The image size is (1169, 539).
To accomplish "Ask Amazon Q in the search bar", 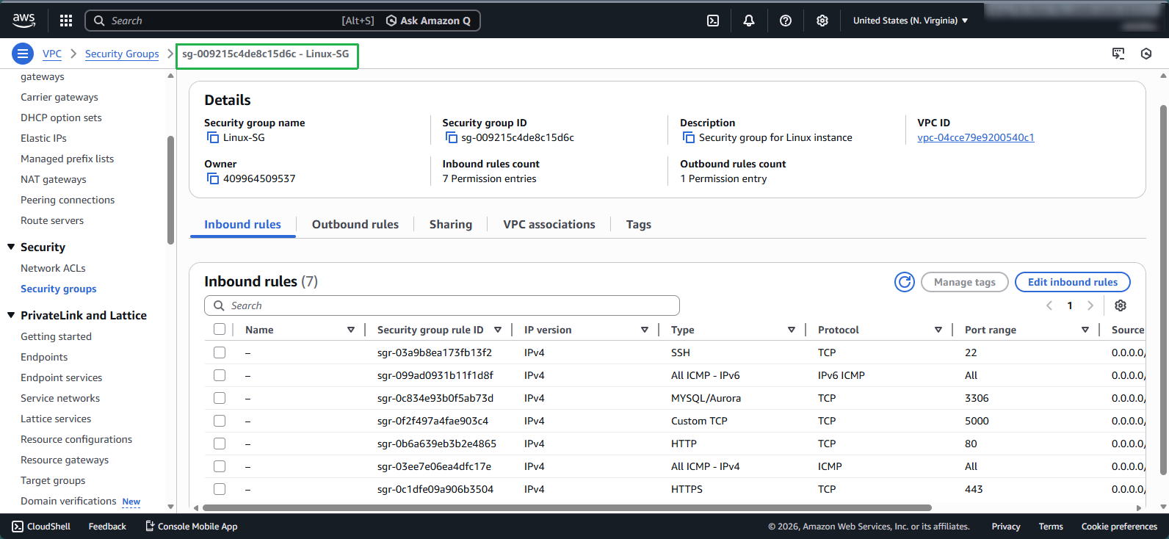I will point(429,21).
